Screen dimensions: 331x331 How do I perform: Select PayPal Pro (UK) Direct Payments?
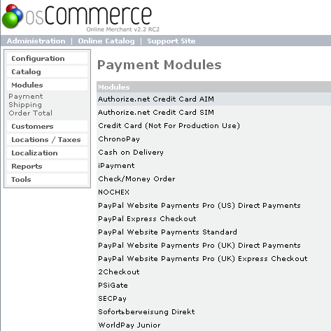click(213, 245)
